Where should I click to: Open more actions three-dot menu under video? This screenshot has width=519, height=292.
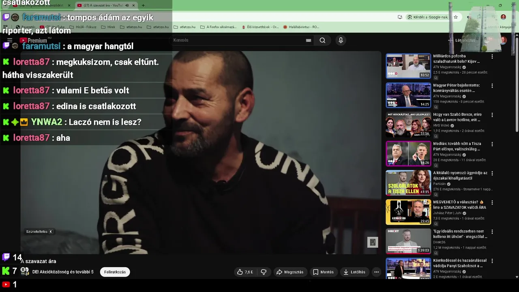(376, 272)
